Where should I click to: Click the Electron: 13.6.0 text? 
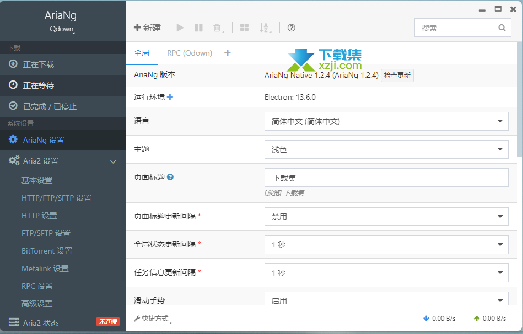(290, 97)
